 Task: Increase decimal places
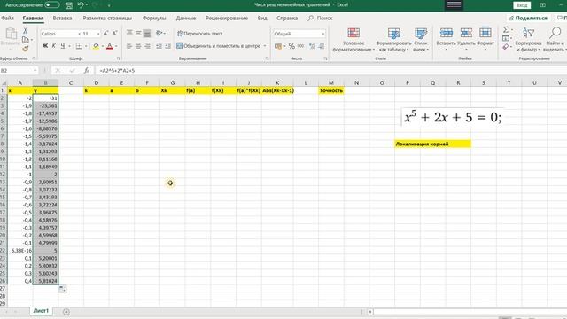(x=312, y=46)
